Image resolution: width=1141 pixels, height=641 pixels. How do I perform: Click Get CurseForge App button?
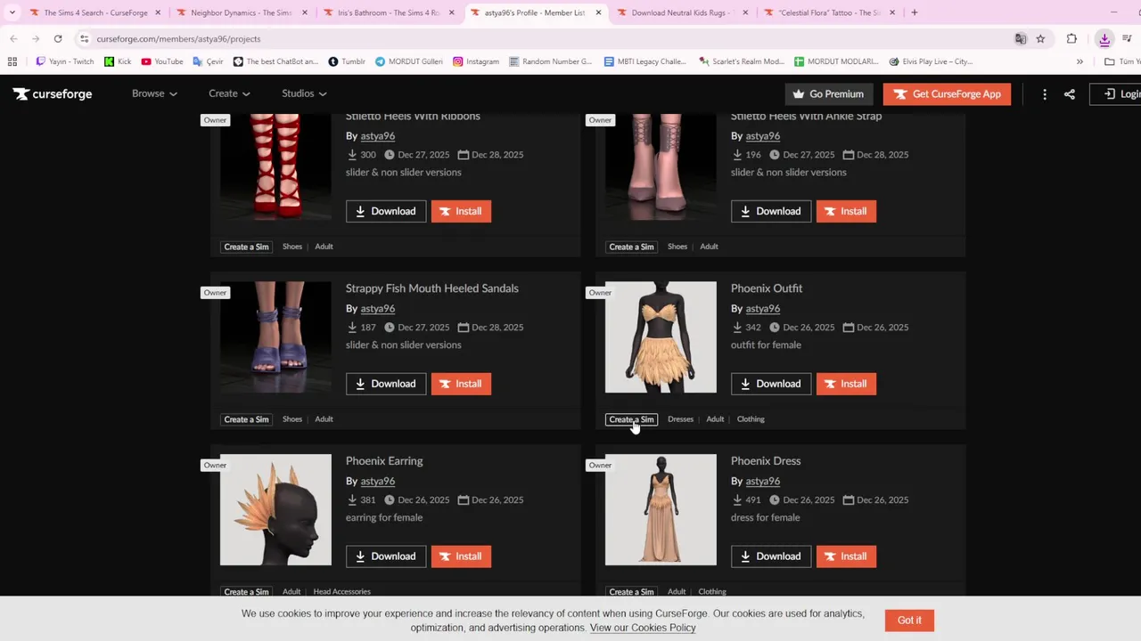947,93
